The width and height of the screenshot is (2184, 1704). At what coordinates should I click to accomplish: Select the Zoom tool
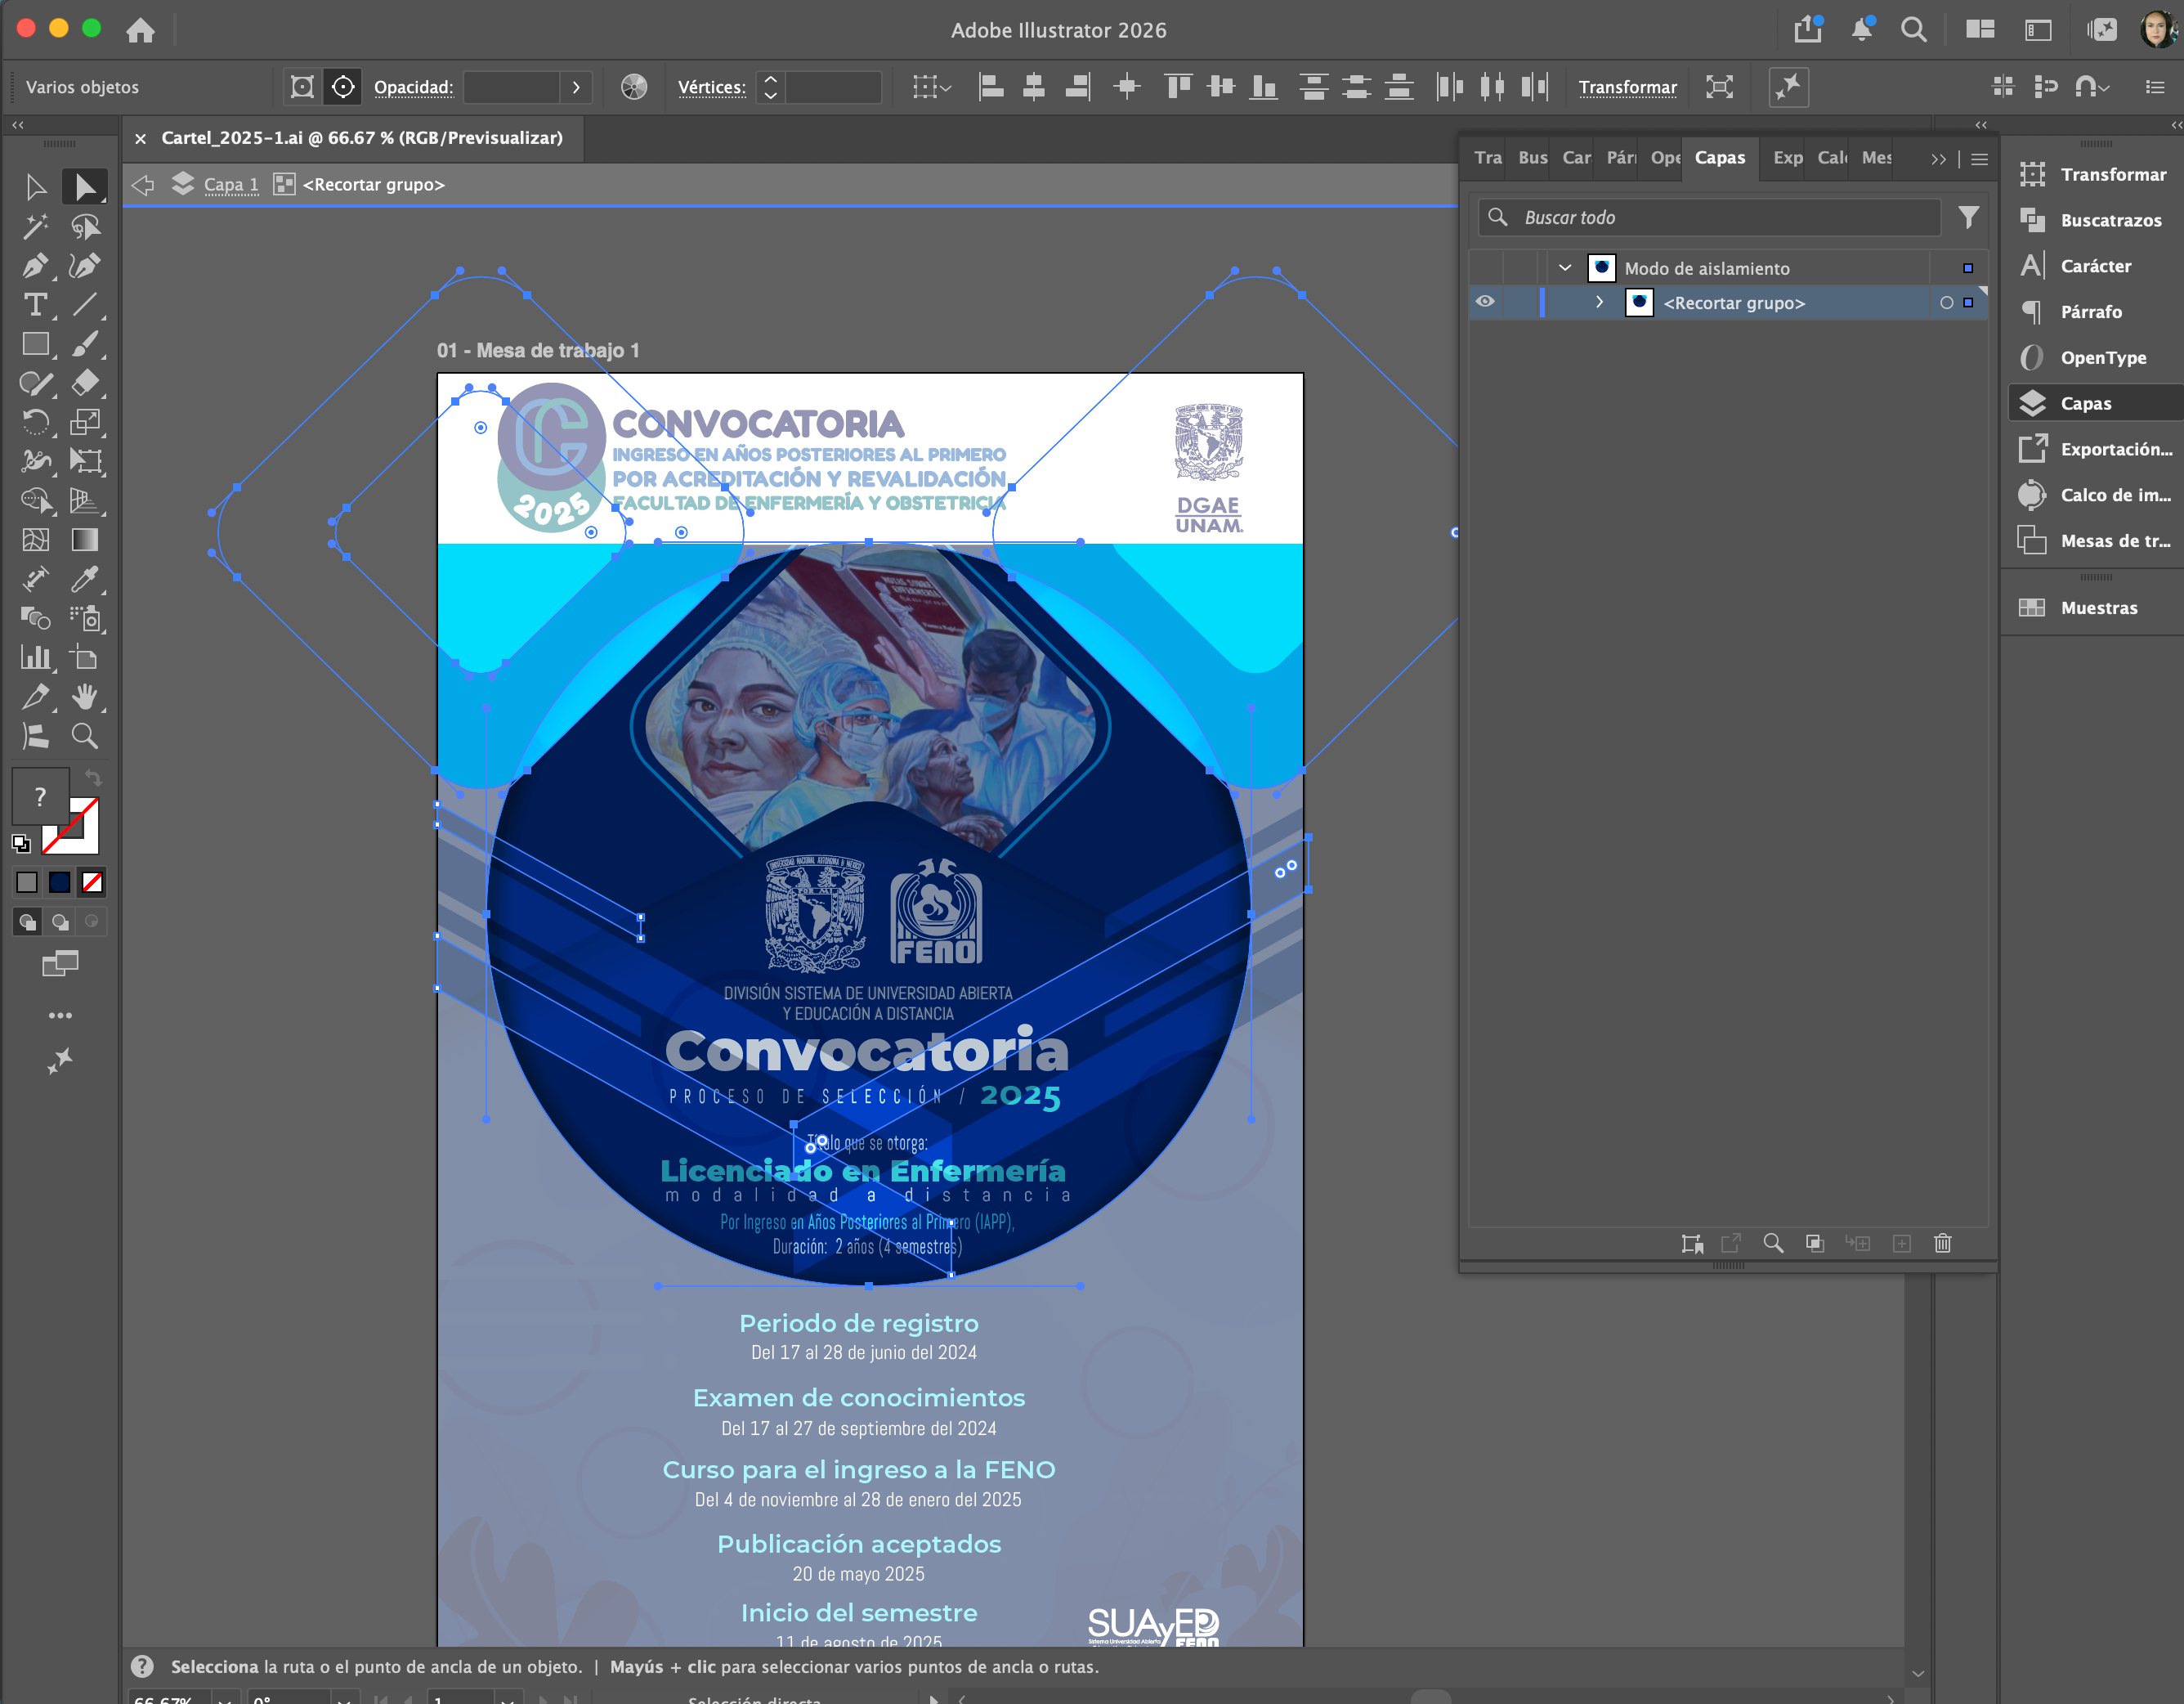pos(85,737)
